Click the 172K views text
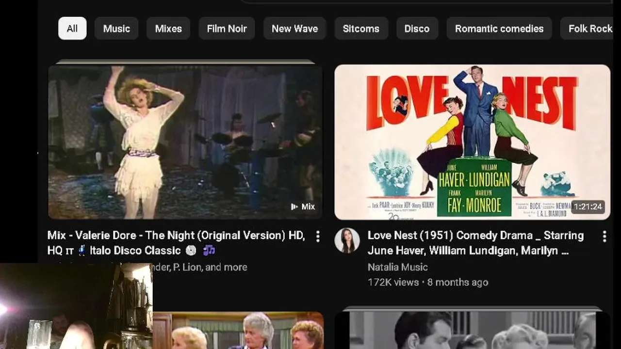 [x=393, y=282]
